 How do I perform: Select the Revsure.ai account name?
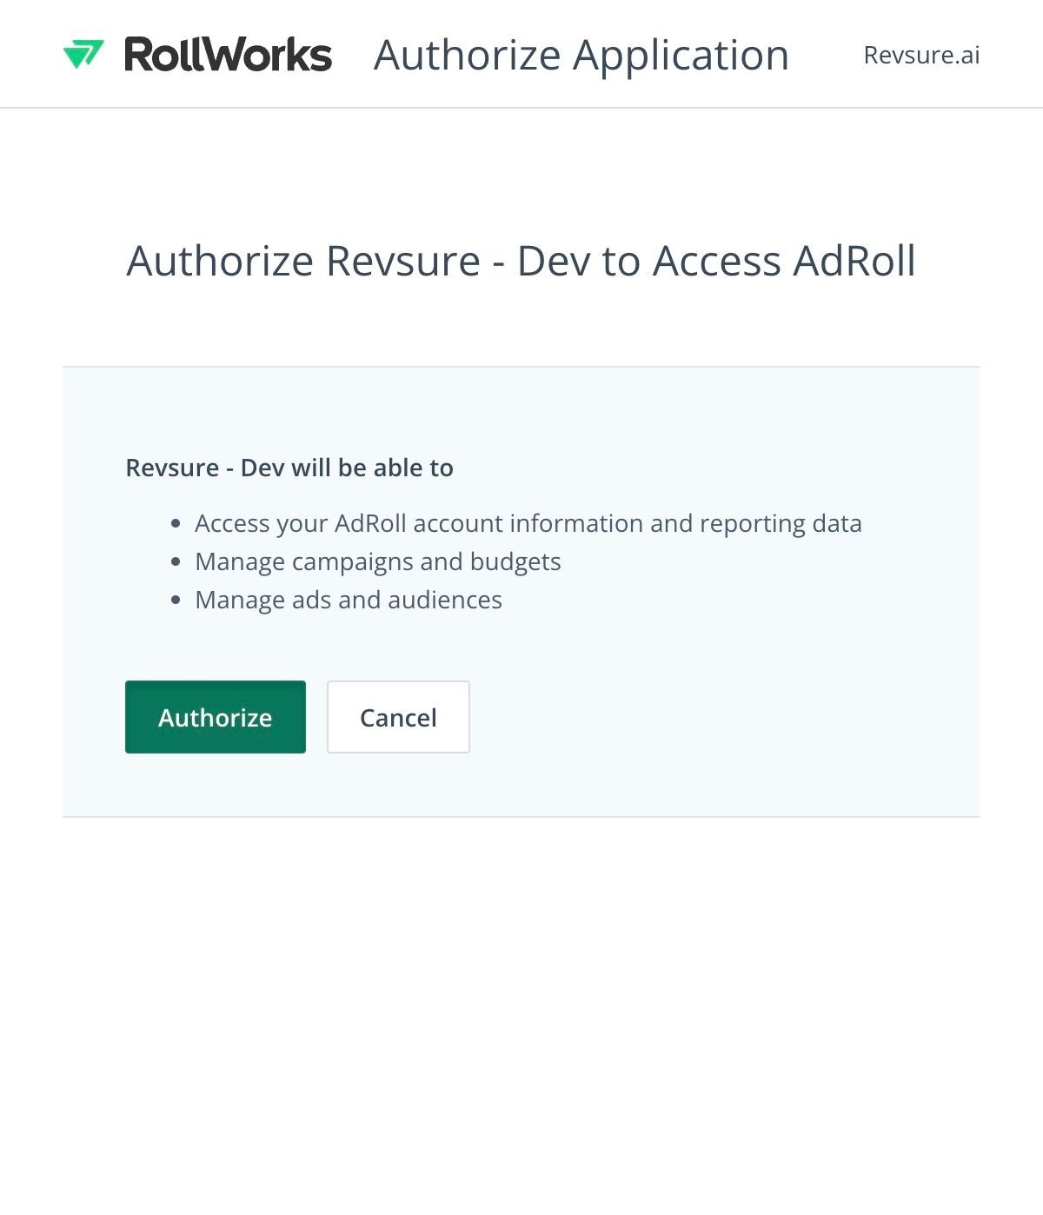[921, 55]
